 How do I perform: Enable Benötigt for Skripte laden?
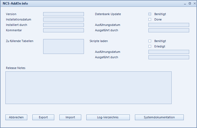[150, 41]
